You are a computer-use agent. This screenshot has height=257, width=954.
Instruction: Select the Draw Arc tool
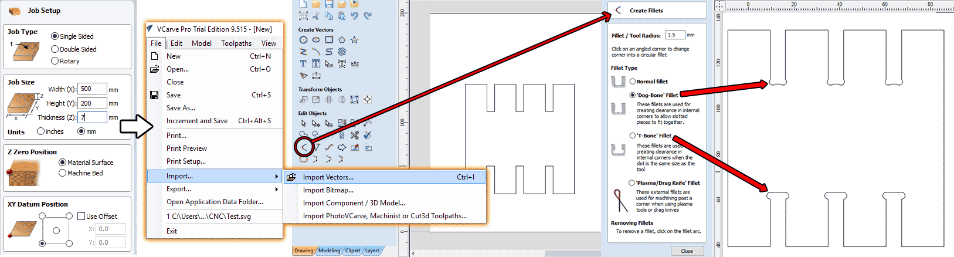click(x=316, y=51)
